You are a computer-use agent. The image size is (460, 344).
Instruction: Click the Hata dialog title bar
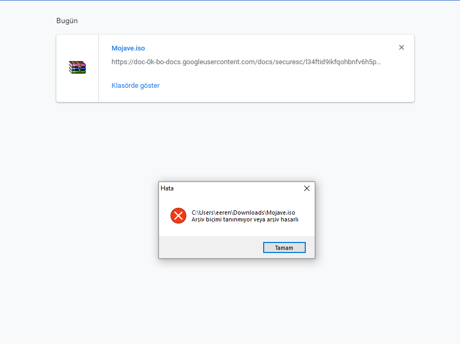point(232,188)
